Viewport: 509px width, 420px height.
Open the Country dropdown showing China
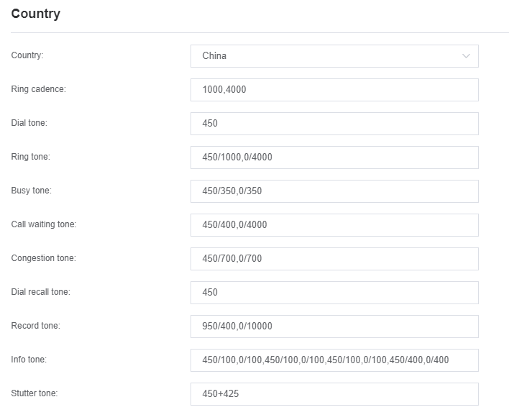pos(334,56)
